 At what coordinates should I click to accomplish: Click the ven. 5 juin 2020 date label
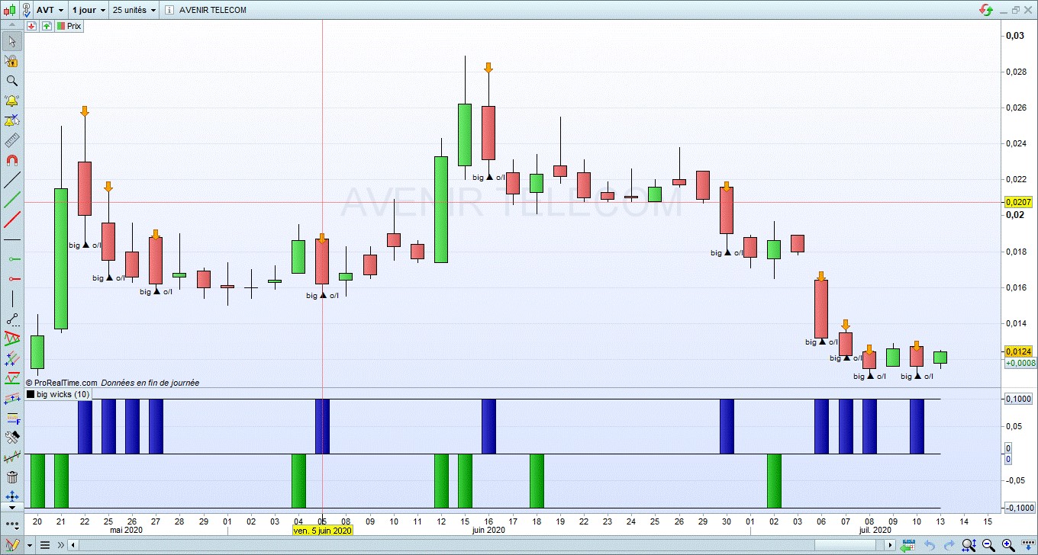(x=323, y=530)
